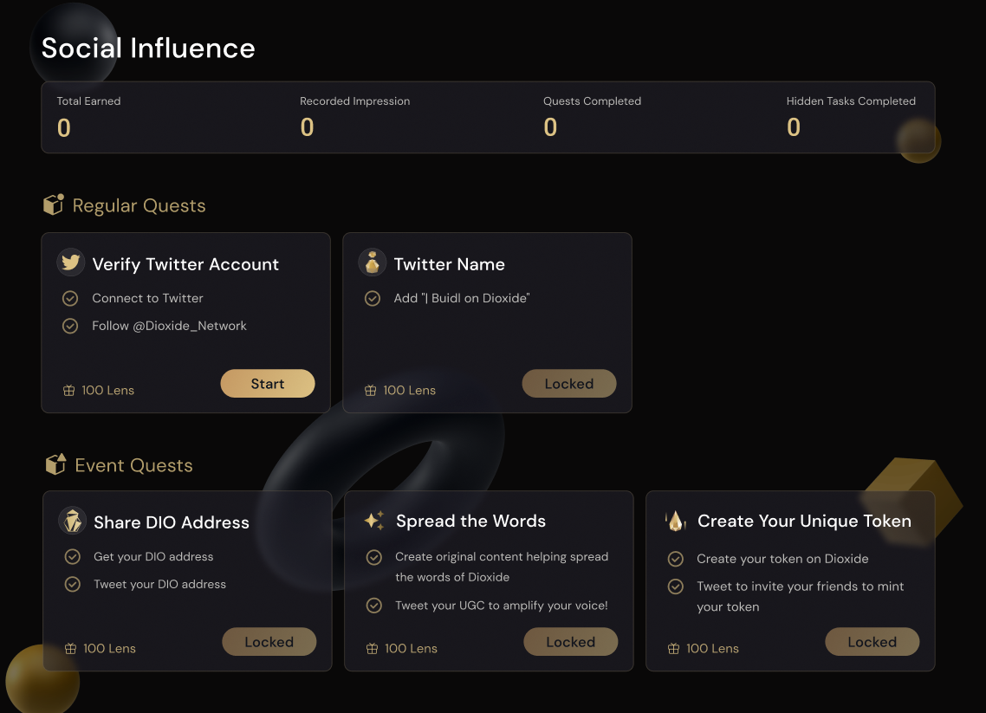This screenshot has width=986, height=713.
Task: Click the gift icon beside Start button
Action: click(x=69, y=391)
